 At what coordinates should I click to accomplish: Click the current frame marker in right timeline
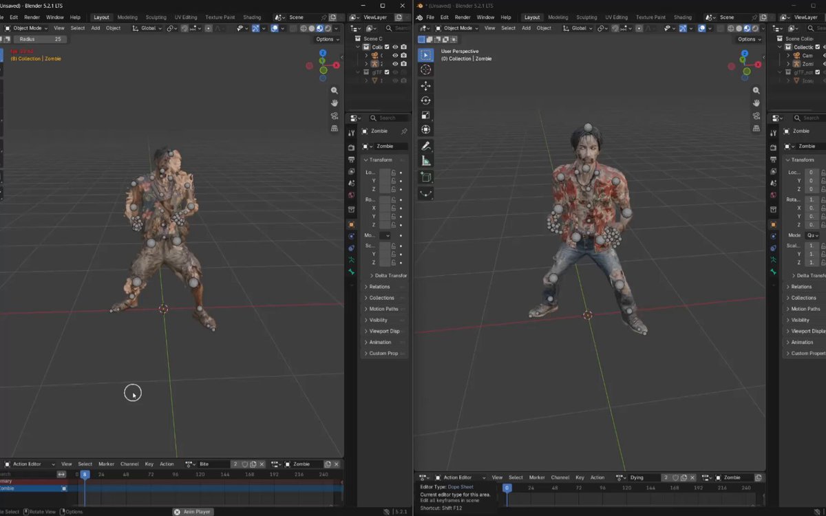[x=507, y=488]
